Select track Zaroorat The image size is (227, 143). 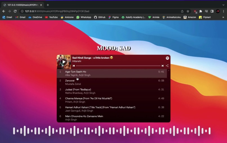pos(112,82)
